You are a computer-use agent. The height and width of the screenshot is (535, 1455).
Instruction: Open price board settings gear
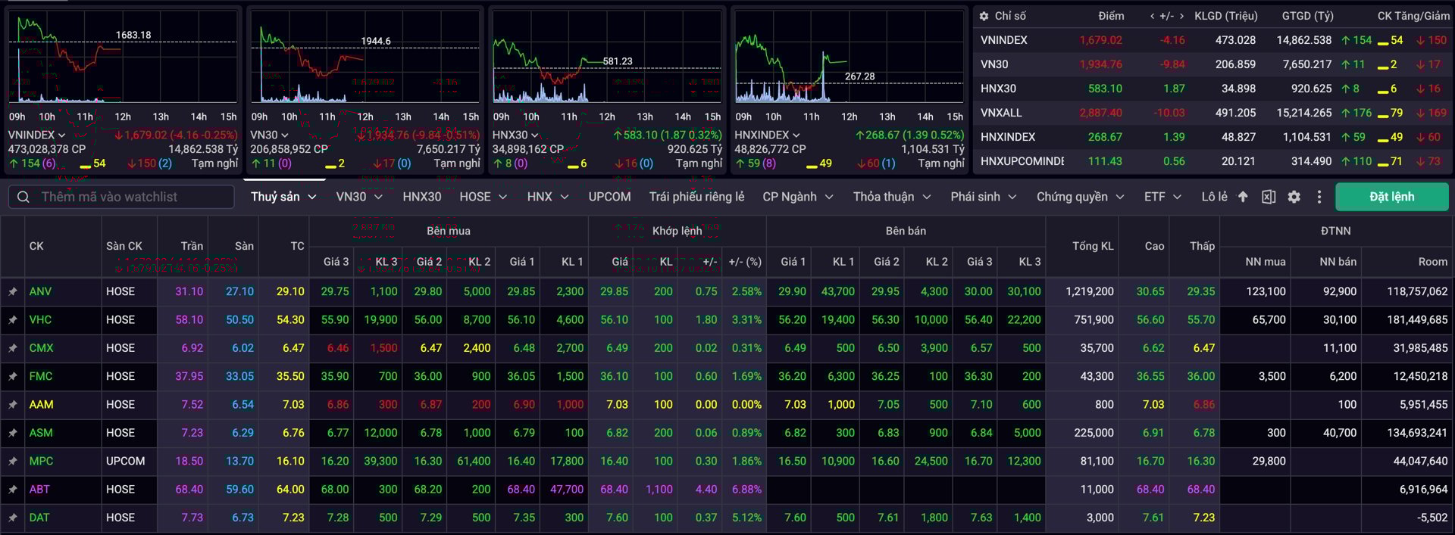click(x=1294, y=197)
